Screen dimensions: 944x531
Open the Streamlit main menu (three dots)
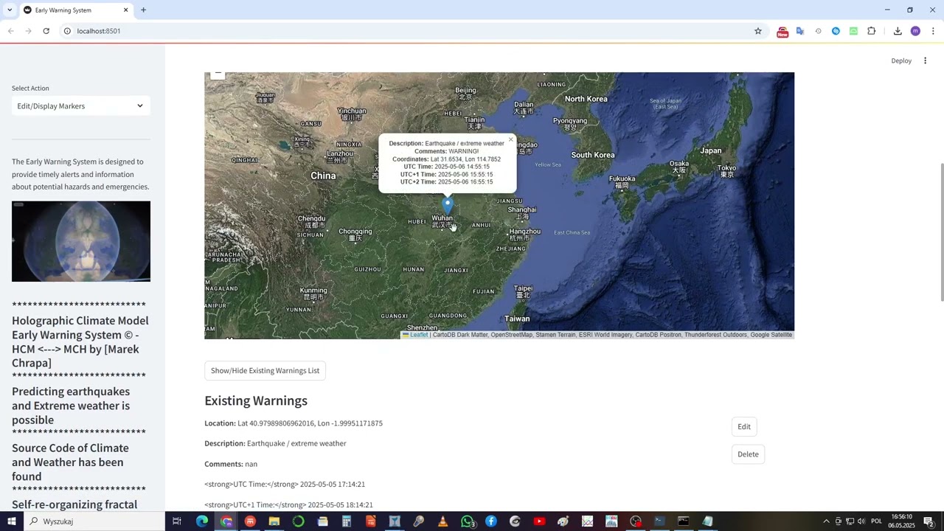tap(925, 60)
